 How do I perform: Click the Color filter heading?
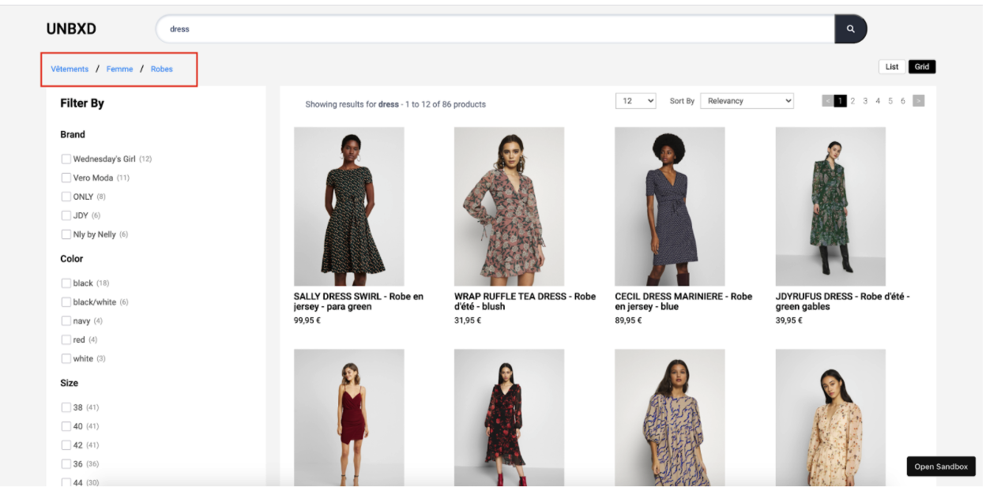[72, 259]
